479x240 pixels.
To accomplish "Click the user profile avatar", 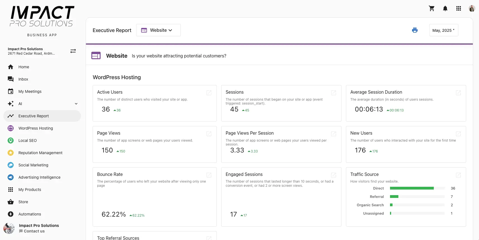I will [472, 9].
